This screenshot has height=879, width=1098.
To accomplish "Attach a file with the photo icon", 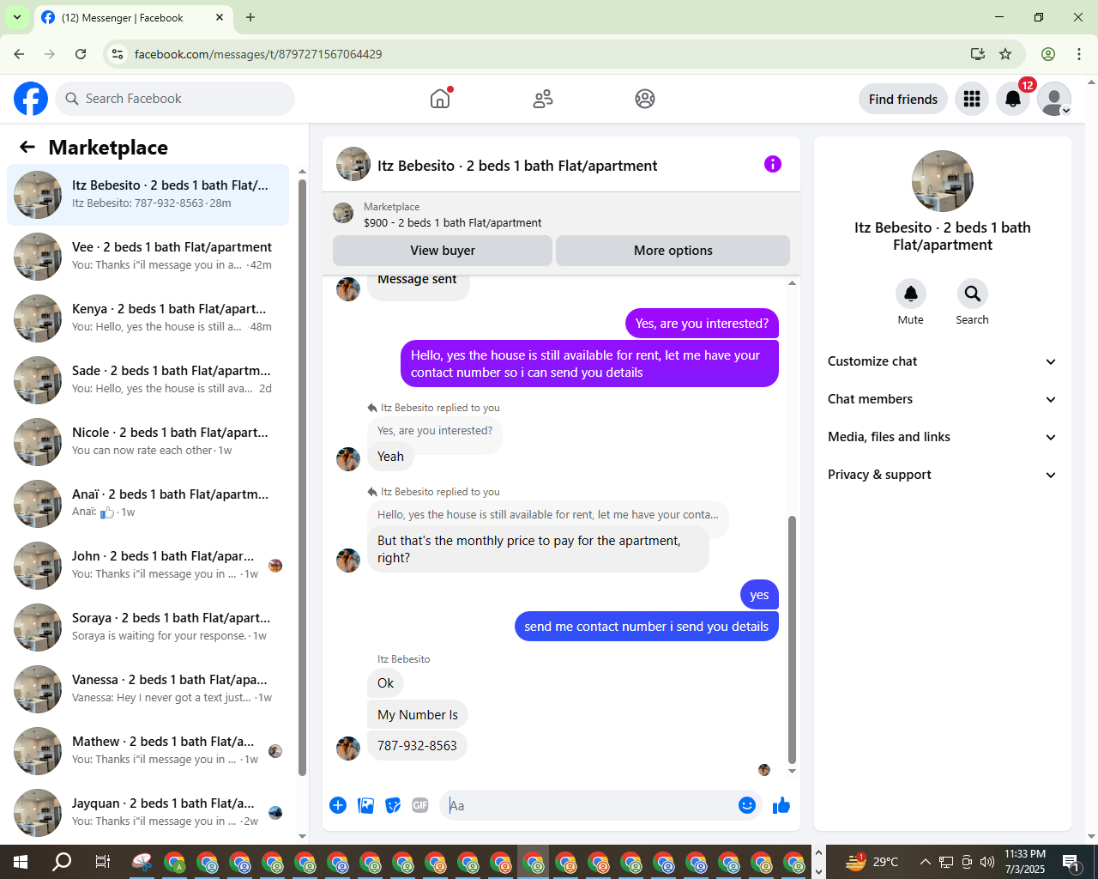I will coord(365,805).
